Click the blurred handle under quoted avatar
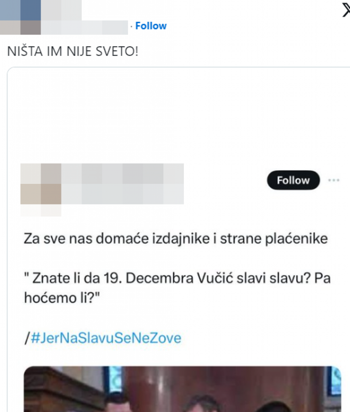The width and height of the screenshot is (350, 412). [x=41, y=210]
